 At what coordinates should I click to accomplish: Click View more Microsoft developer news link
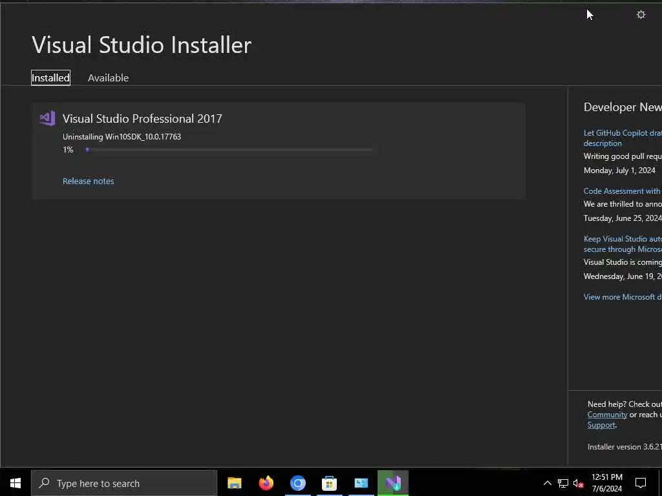click(x=623, y=297)
